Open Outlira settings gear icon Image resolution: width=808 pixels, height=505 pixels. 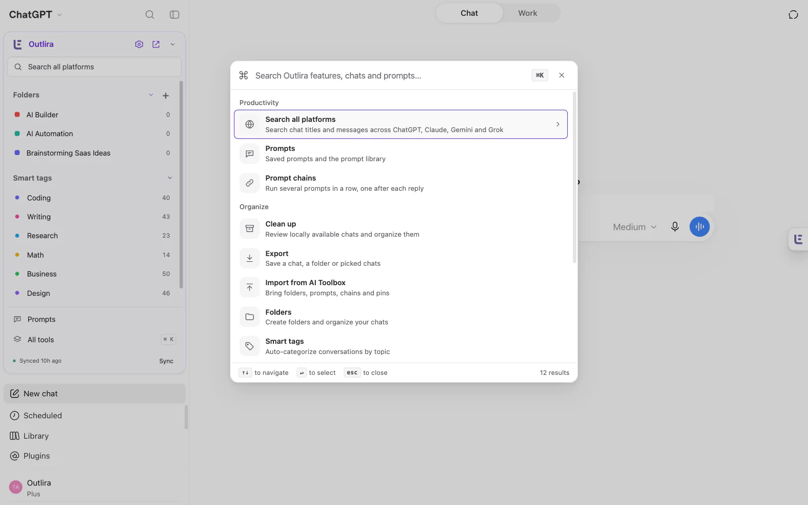tap(139, 44)
